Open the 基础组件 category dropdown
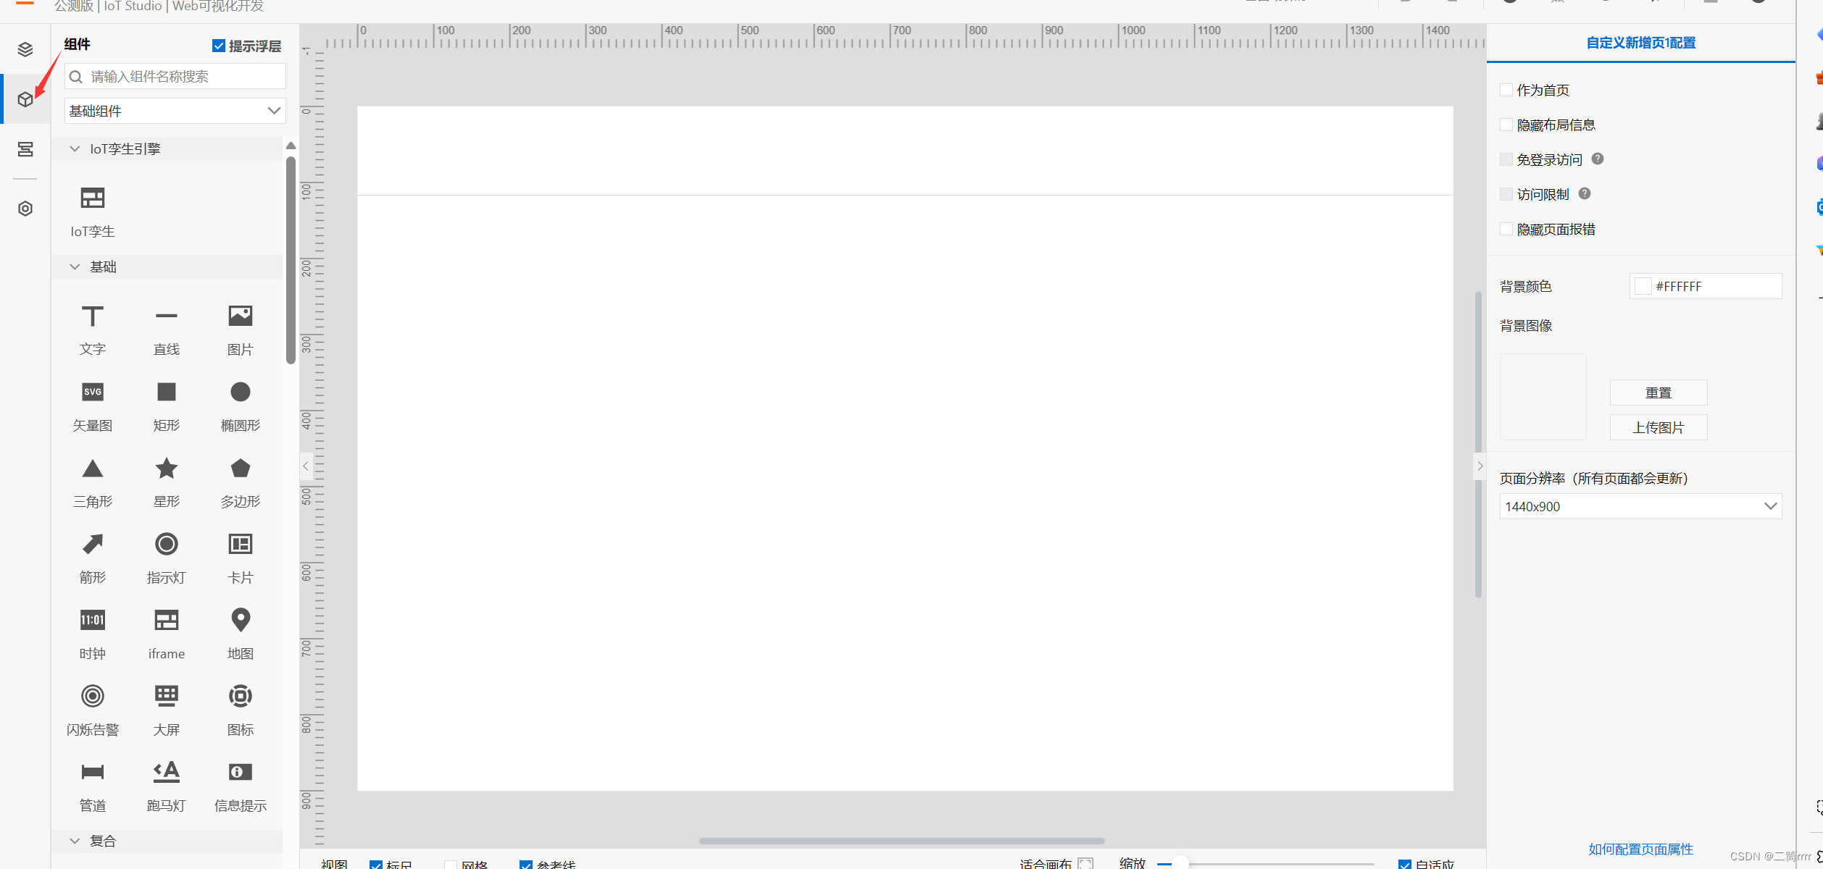 [175, 111]
